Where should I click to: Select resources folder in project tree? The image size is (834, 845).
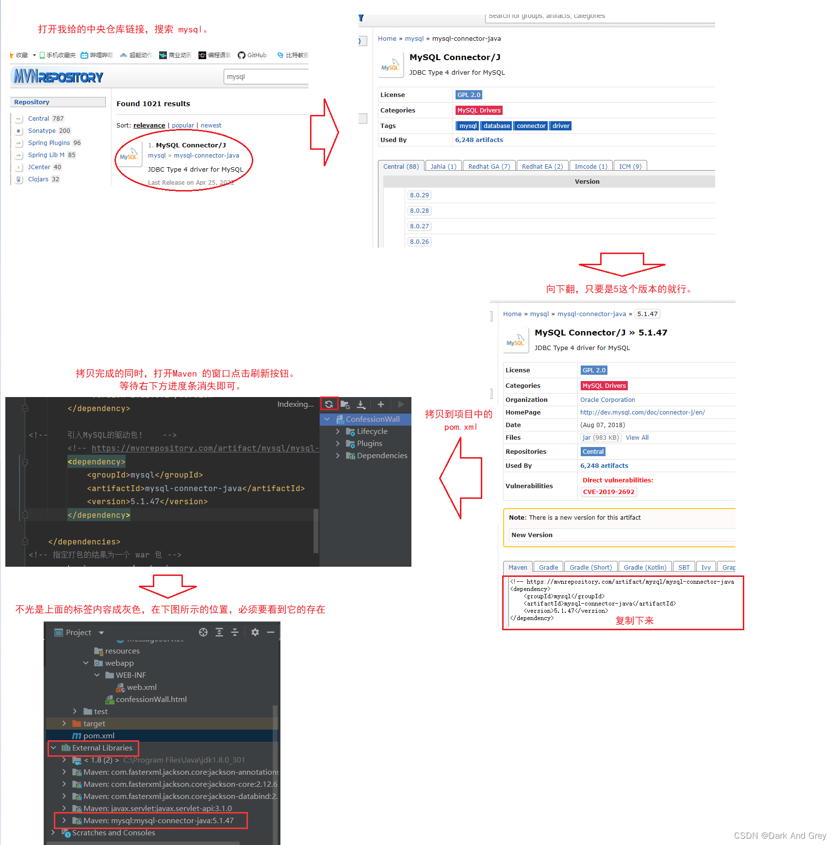coord(117,651)
